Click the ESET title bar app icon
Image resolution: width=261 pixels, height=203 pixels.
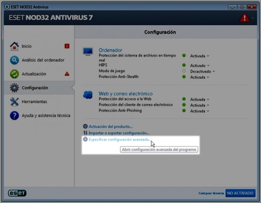coord(7,7)
